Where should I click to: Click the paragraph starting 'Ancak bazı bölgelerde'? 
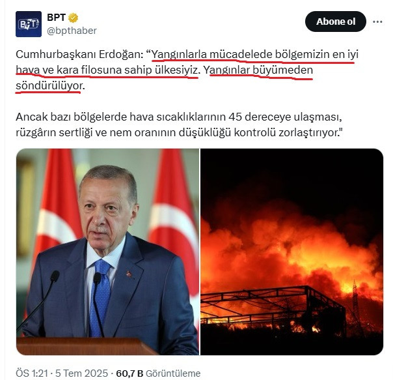[179, 124]
